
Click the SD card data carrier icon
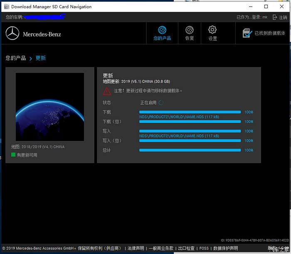pos(247,33)
